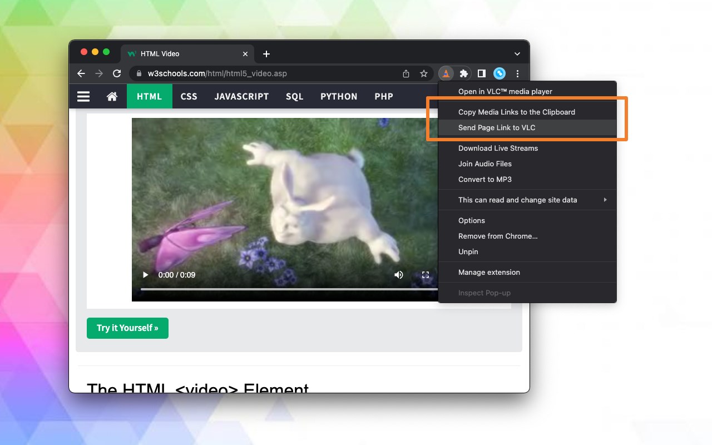The height and width of the screenshot is (445, 712).
Task: Enter video fullscreen mode
Action: tap(426, 275)
